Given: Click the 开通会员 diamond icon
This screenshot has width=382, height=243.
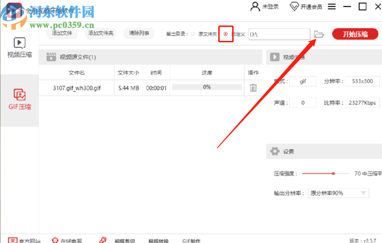Looking at the screenshot, I should (x=294, y=7).
